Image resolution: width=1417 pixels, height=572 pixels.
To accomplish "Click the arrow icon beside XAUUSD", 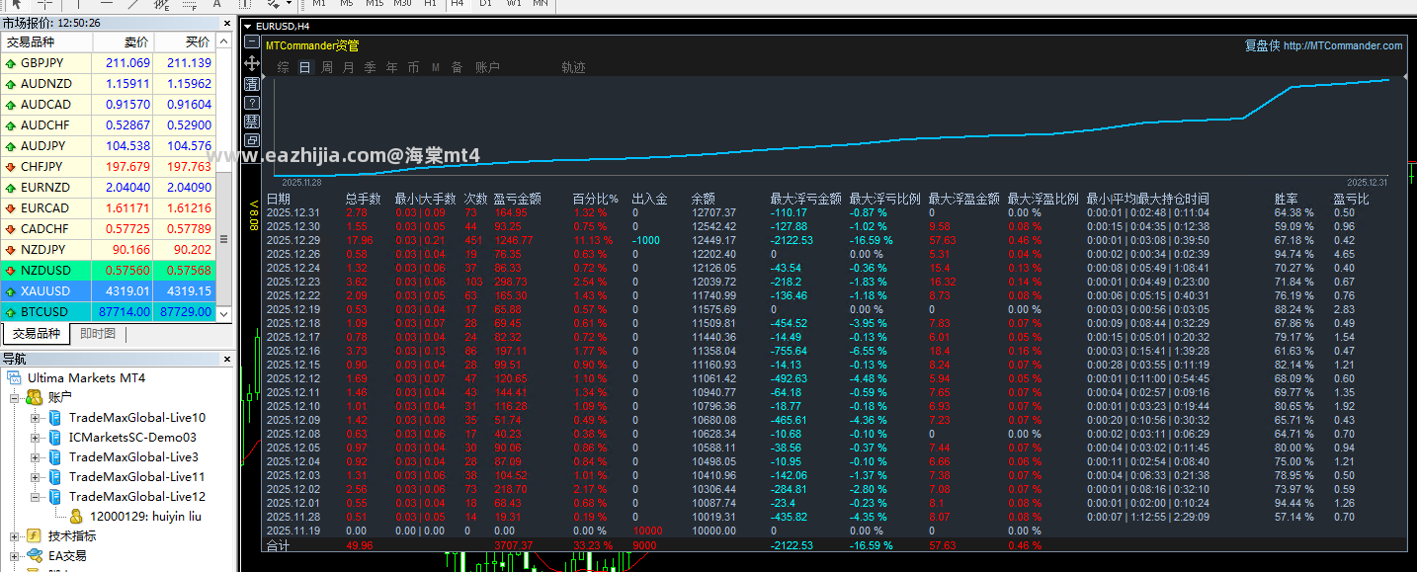I will point(10,291).
